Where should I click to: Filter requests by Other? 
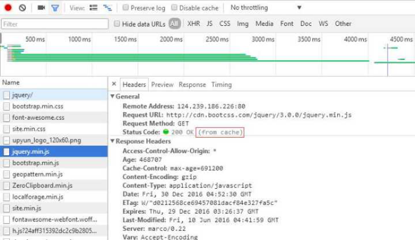coord(343,24)
